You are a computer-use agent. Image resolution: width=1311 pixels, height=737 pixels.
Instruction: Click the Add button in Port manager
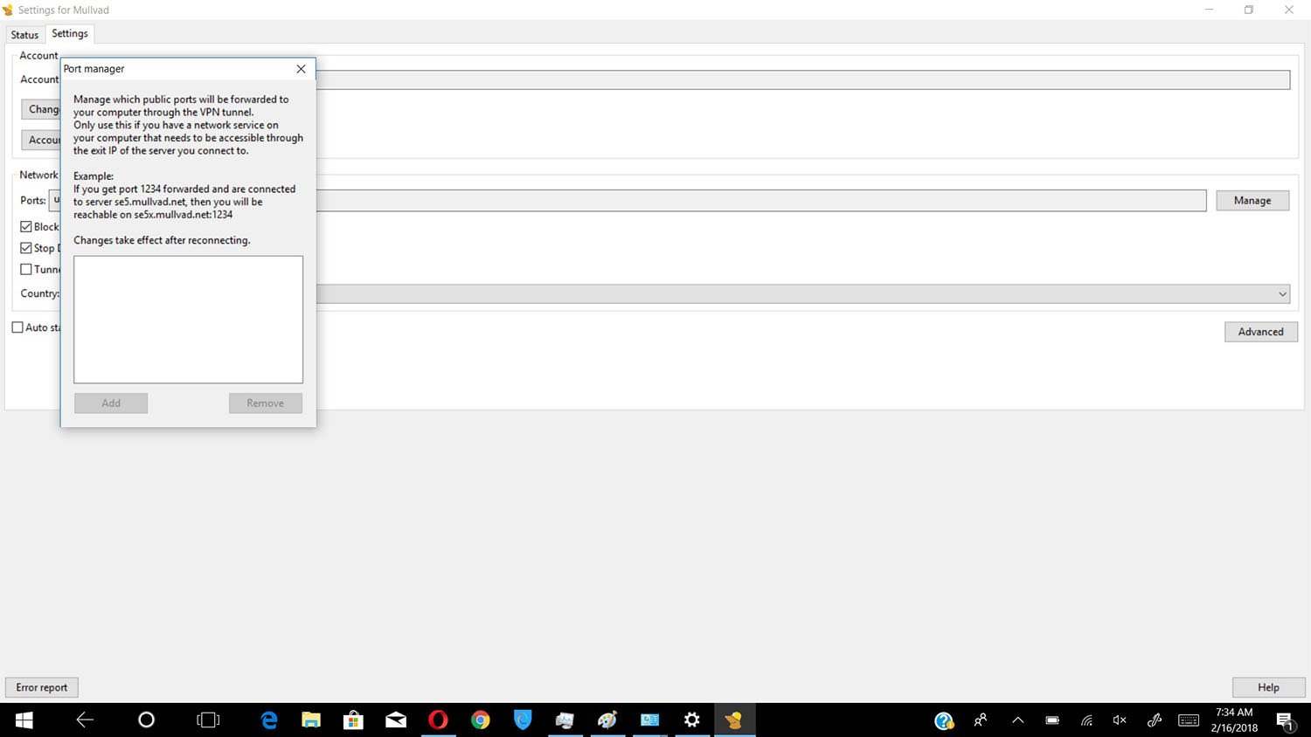[x=111, y=403]
